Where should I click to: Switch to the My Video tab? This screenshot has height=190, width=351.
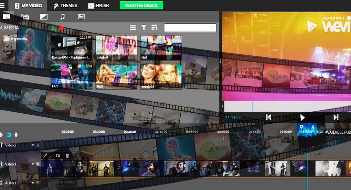click(28, 5)
